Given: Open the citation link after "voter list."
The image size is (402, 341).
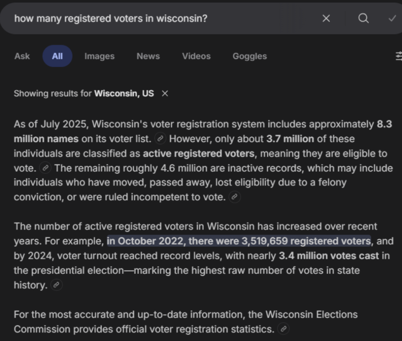Looking at the screenshot, I should coord(160,139).
